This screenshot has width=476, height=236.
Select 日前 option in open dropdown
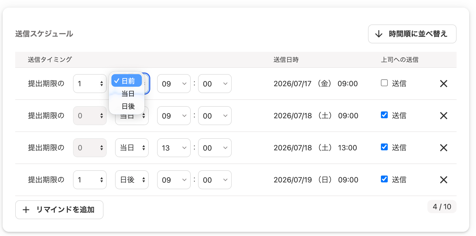click(x=127, y=81)
